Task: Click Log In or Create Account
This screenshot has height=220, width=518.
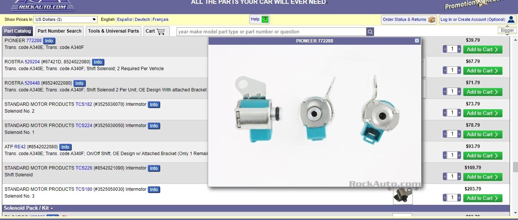Action: point(478,19)
